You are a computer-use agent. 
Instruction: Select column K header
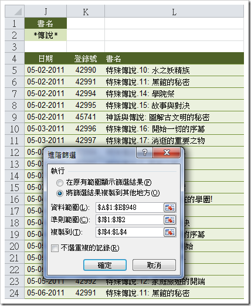point(86,12)
